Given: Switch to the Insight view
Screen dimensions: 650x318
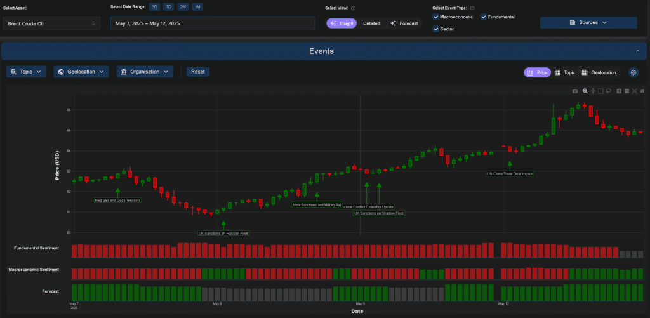Looking at the screenshot, I should [342, 23].
